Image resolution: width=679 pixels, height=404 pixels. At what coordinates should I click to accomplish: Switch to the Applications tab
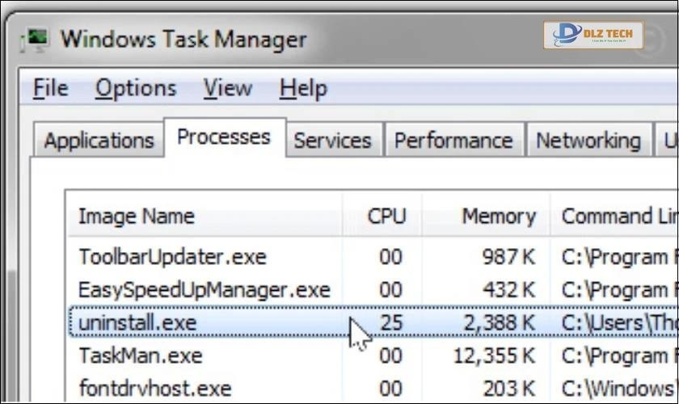pyautogui.click(x=99, y=141)
